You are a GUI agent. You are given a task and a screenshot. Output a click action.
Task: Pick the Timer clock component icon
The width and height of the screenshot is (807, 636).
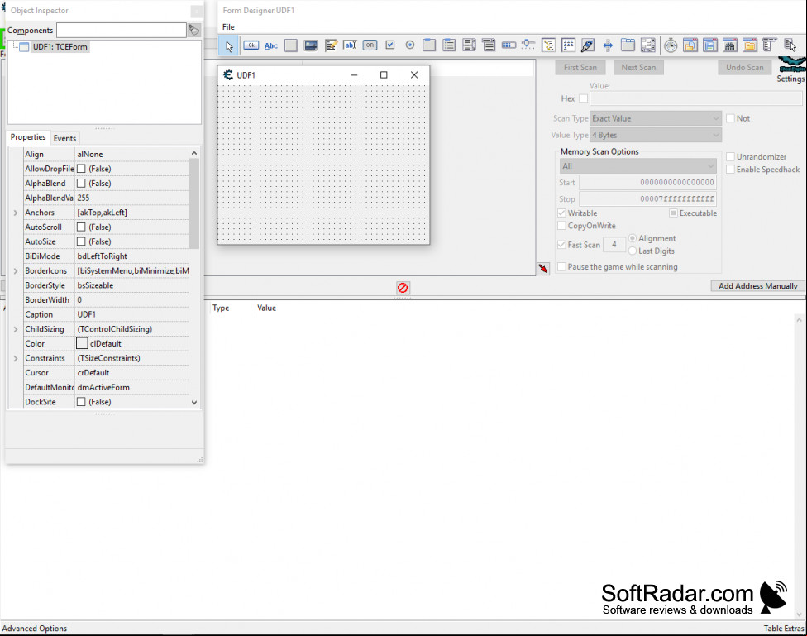(x=670, y=45)
